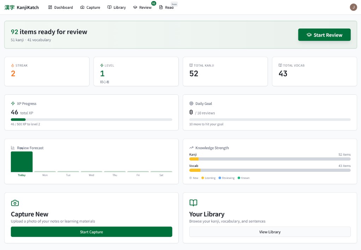Image resolution: width=361 pixels, height=250 pixels.
Task: Click Start Capture on the Capture New card
Action: (91, 232)
